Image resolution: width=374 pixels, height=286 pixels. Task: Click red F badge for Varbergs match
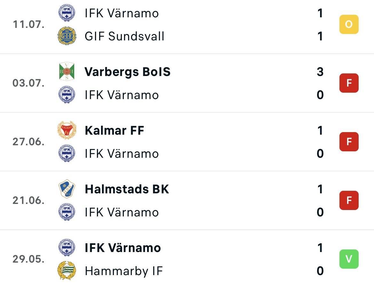(349, 83)
